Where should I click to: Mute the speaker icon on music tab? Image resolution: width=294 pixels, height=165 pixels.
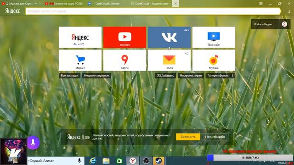(x=36, y=4)
